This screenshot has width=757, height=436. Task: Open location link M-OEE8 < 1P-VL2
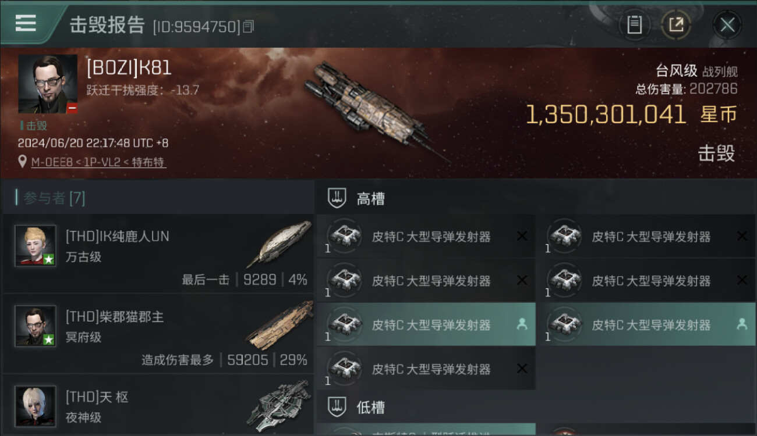[x=99, y=162]
